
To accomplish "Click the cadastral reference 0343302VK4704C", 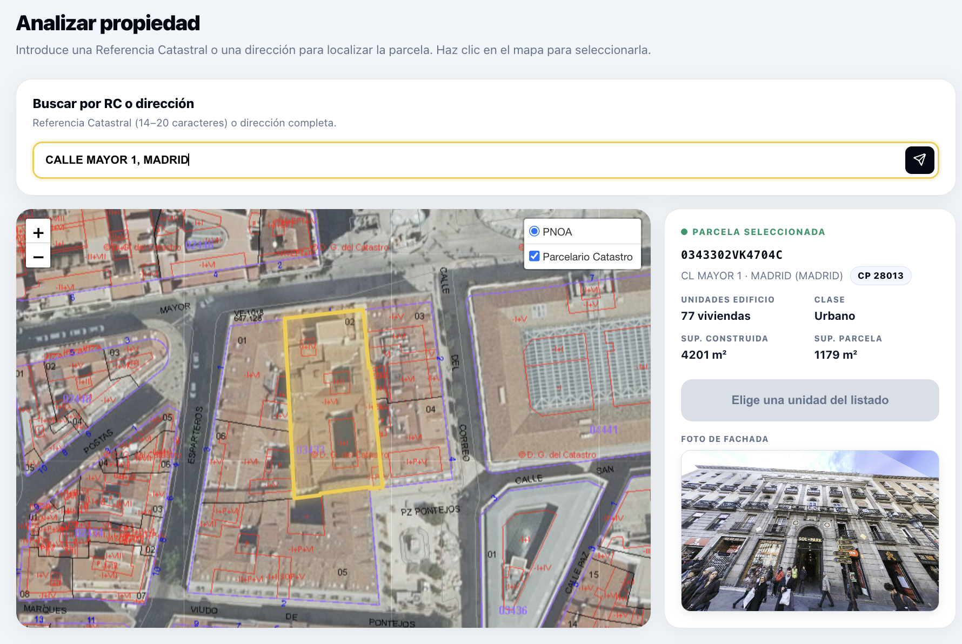I will tap(732, 255).
